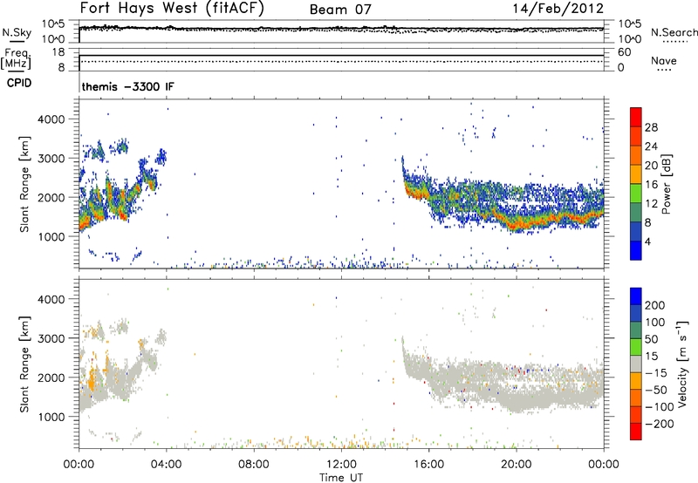Click the solid line sample under 'N.Sky'
698x483 pixels.
click(17, 41)
